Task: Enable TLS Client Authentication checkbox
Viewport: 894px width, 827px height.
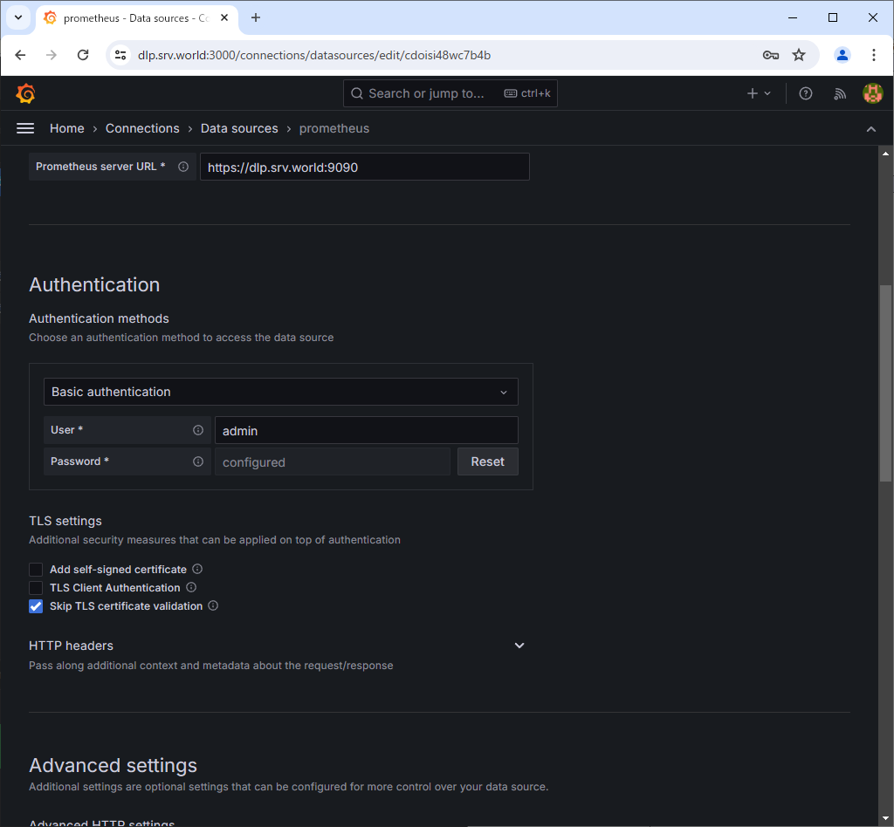Action: coord(36,588)
